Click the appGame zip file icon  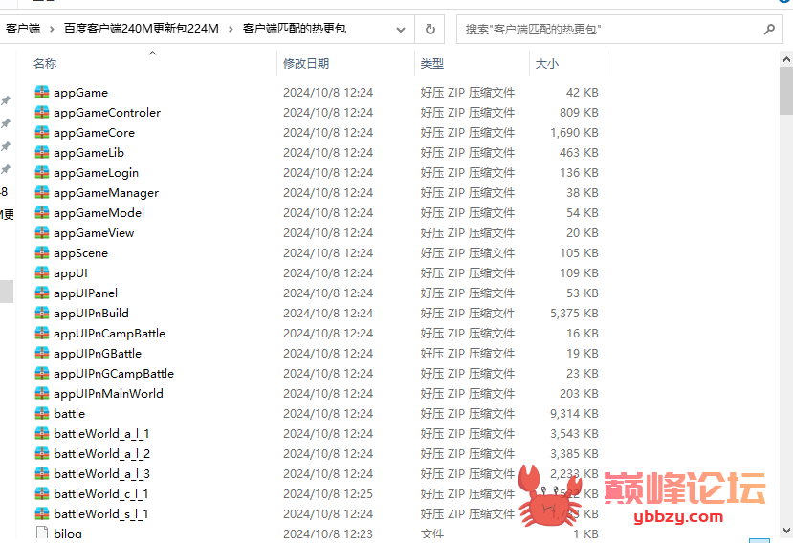point(42,93)
